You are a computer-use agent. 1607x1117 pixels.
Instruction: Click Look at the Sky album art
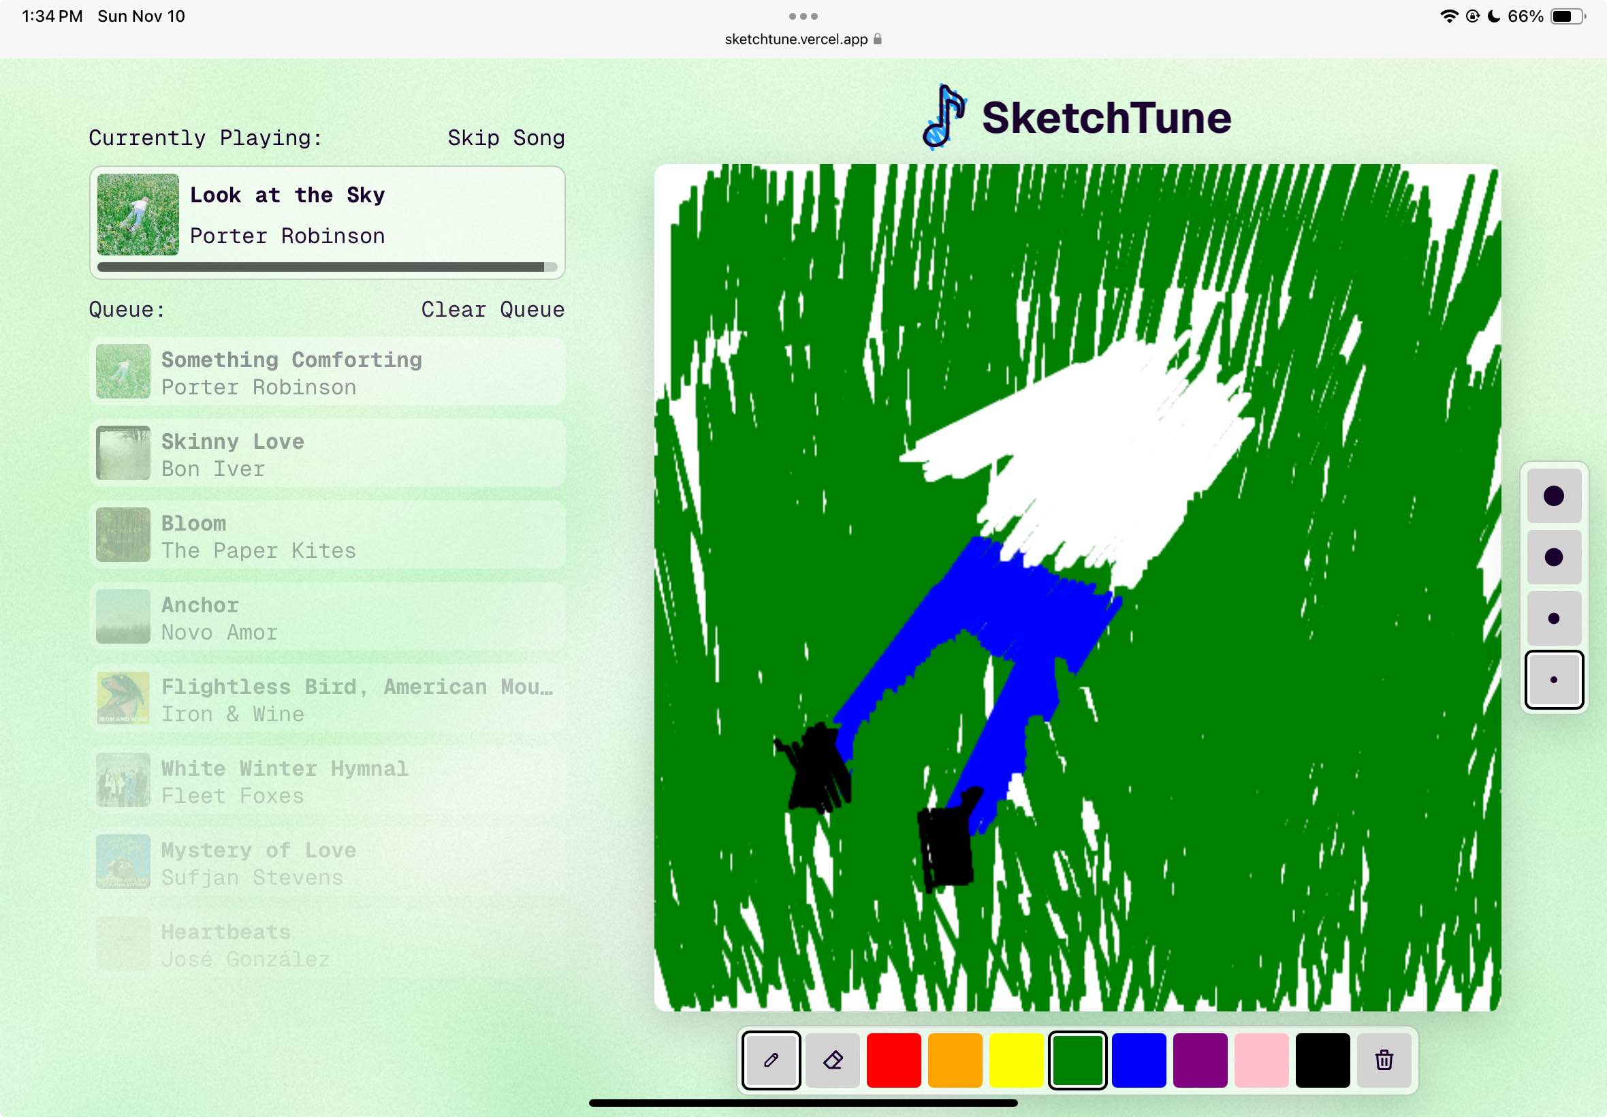tap(138, 214)
